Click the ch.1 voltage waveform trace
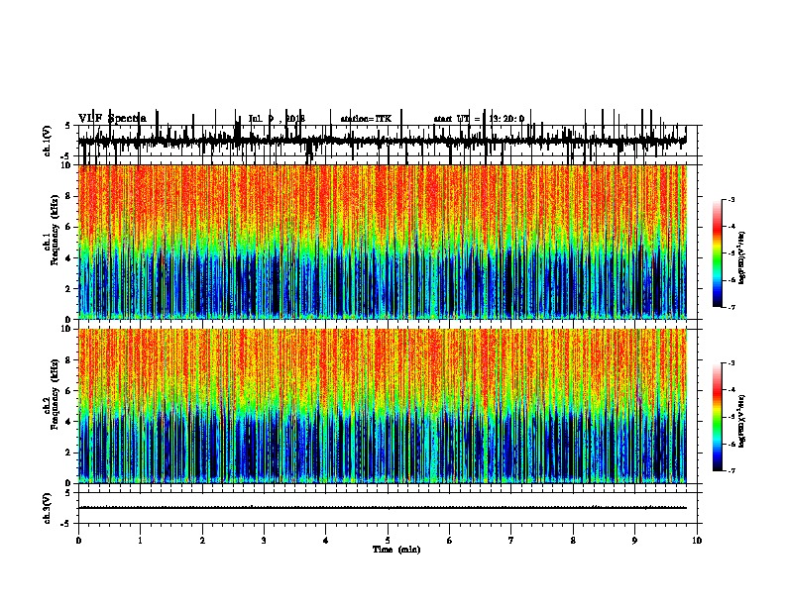Image resolution: width=785 pixels, height=606 pixels. click(x=382, y=141)
